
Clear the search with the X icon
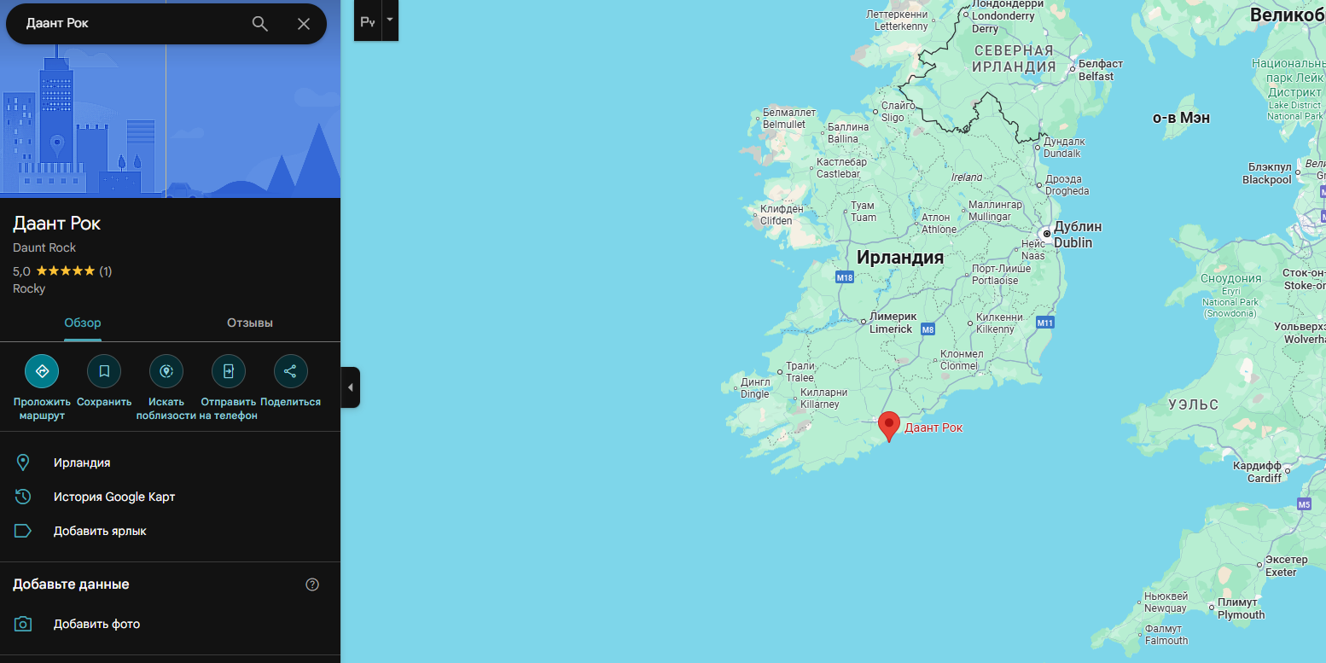[304, 24]
